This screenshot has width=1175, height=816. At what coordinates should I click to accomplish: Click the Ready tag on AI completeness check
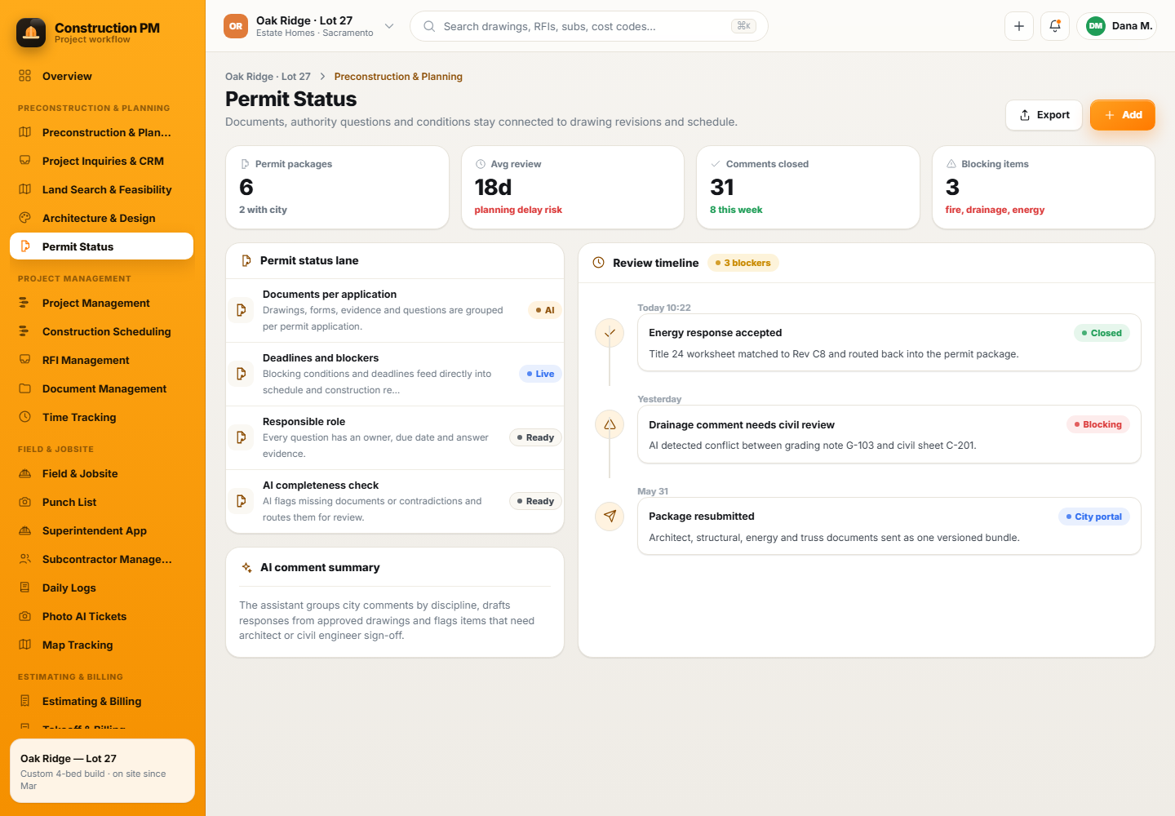[x=535, y=501]
